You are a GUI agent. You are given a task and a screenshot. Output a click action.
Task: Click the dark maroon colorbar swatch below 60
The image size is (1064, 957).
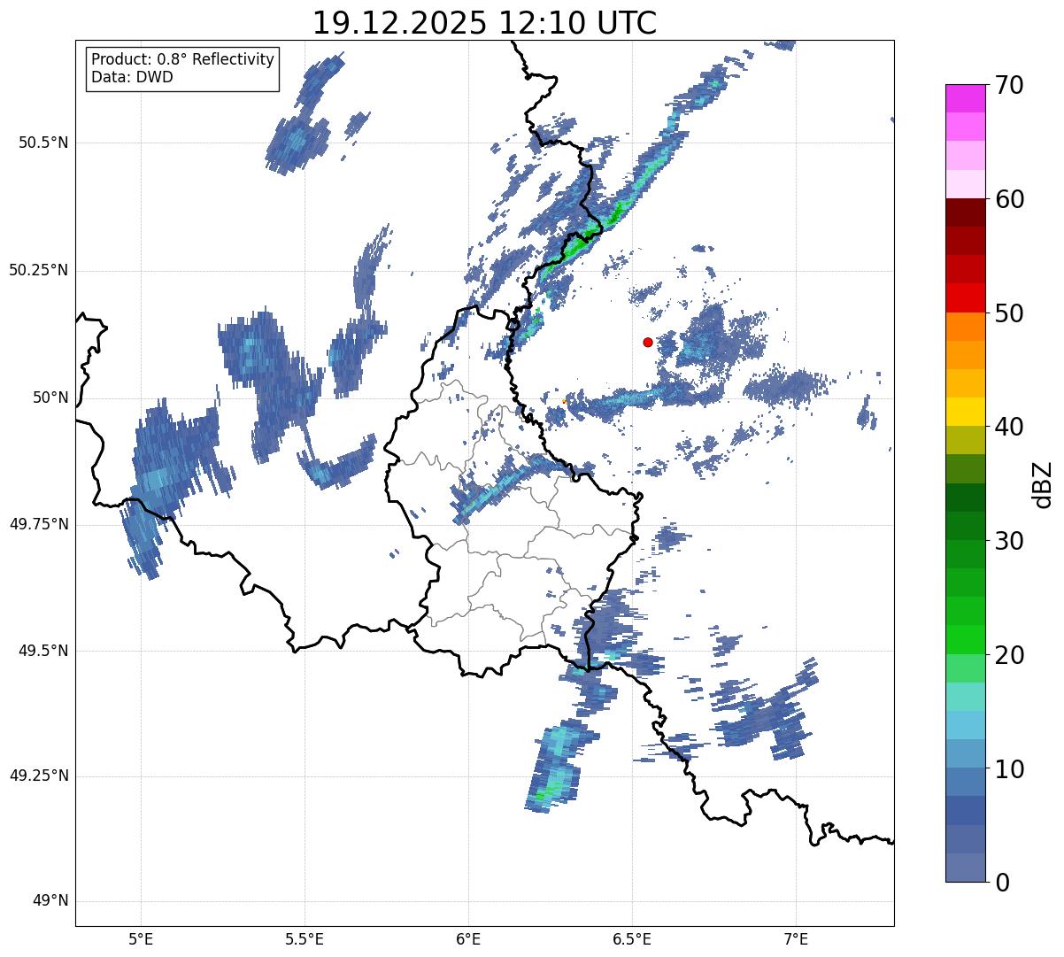click(x=965, y=212)
